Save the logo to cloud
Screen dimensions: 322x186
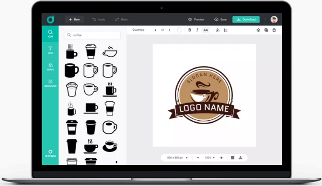[220, 20]
